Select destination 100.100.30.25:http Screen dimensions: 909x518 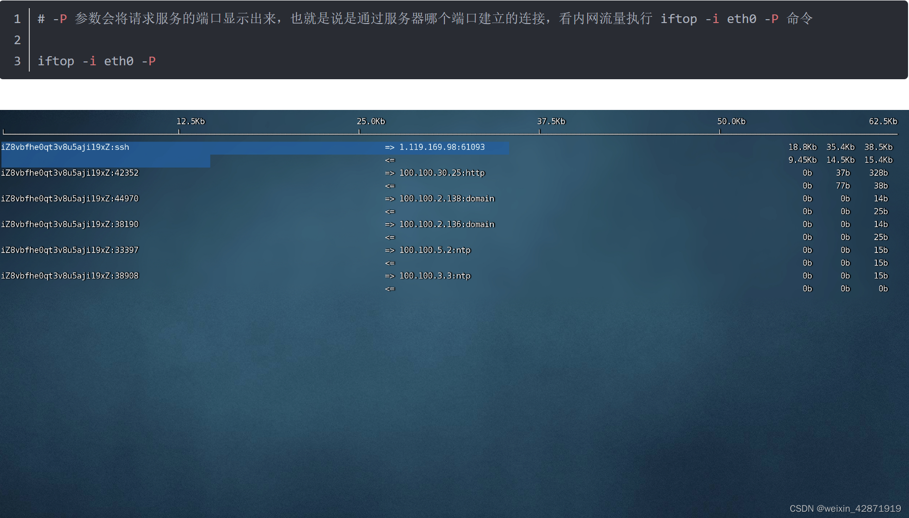442,173
